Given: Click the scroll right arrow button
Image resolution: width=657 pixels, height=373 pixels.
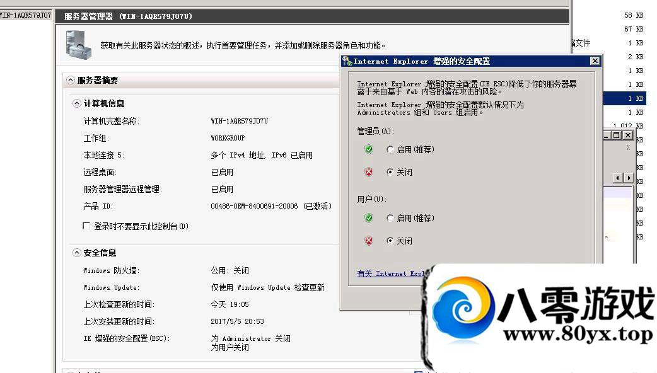Looking at the screenshot, I should 629,178.
